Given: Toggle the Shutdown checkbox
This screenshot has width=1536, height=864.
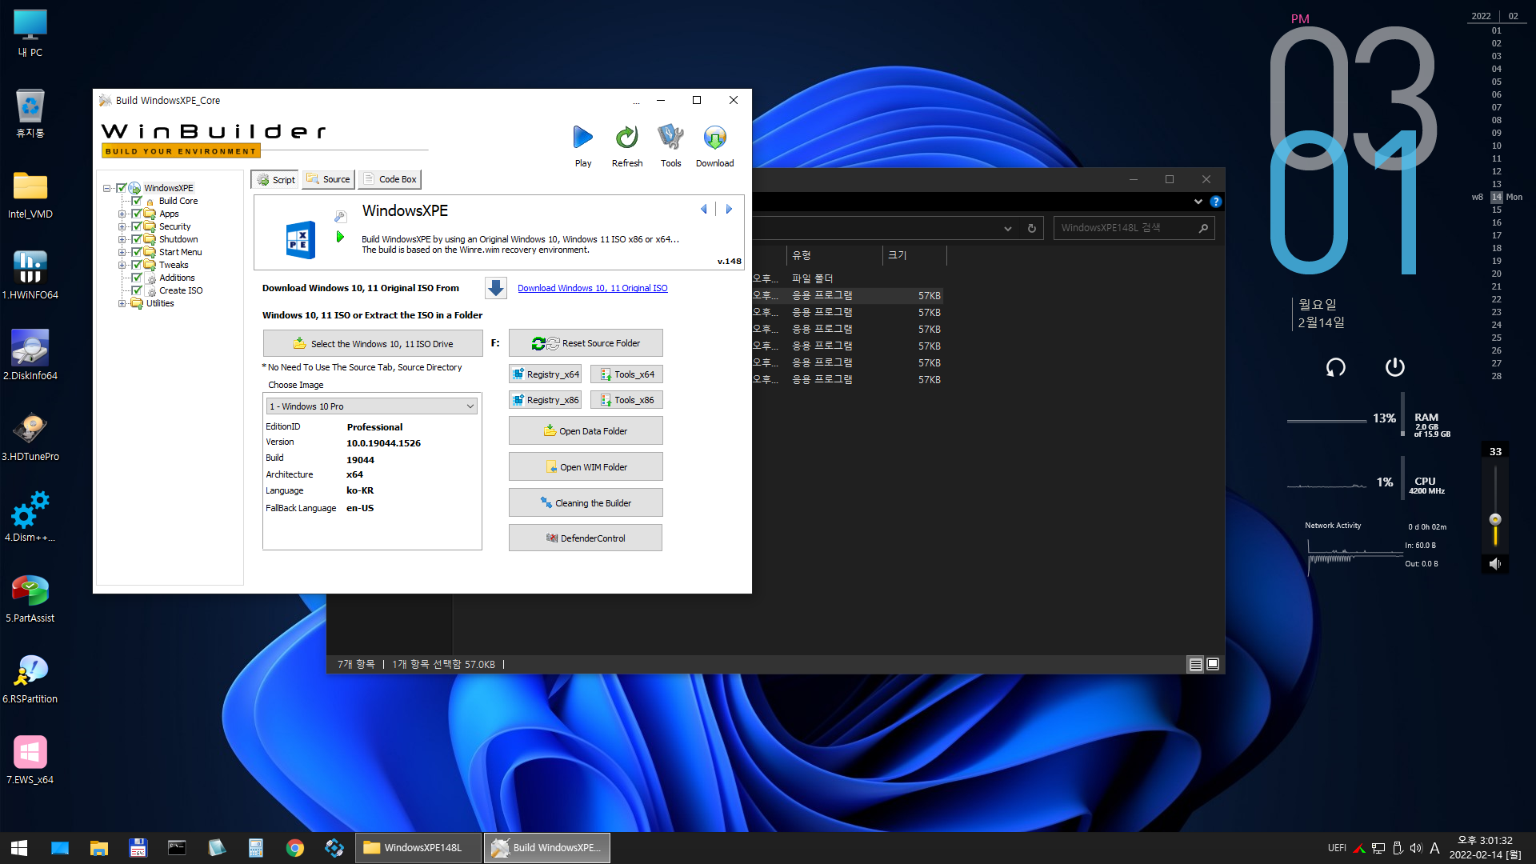Looking at the screenshot, I should pyautogui.click(x=137, y=239).
